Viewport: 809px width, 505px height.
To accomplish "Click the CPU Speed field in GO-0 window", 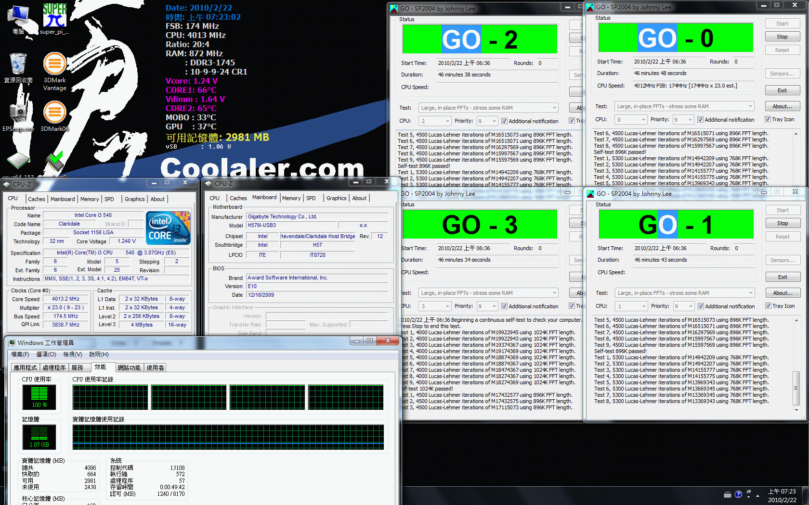I will pos(693,86).
